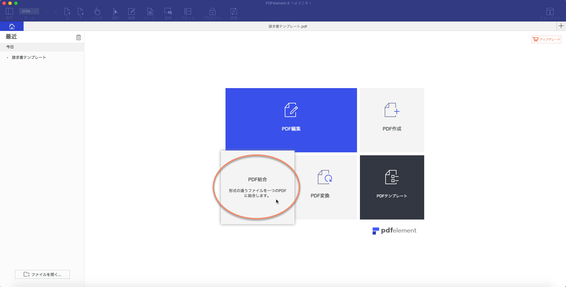This screenshot has height=287, width=566.
Task: Click the pdfelement logo
Action: (394, 231)
